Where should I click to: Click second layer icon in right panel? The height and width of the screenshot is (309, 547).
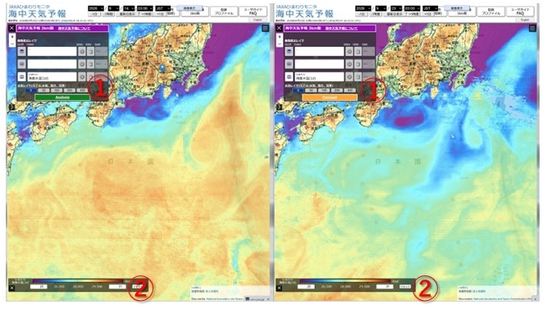click(x=289, y=64)
